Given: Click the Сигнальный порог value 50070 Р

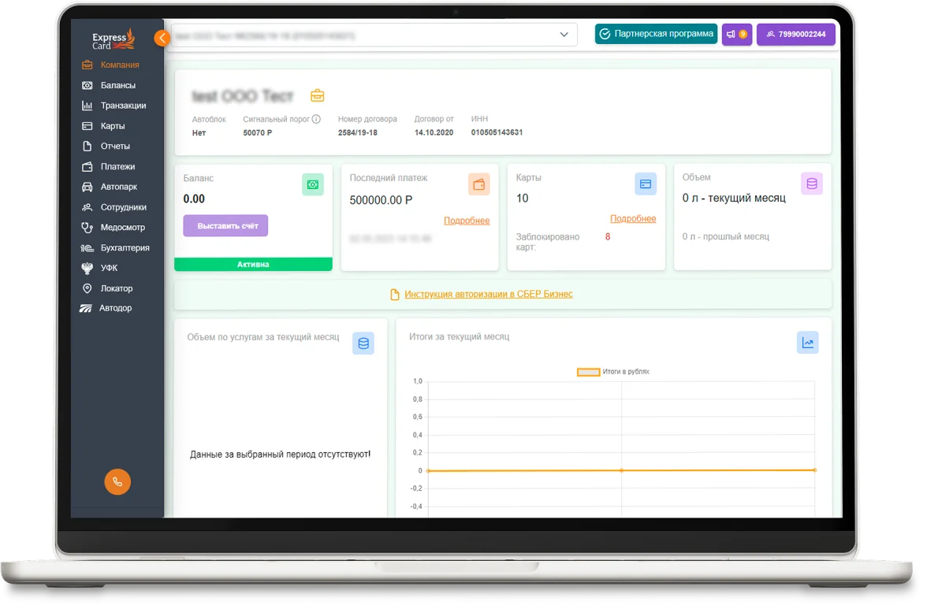Looking at the screenshot, I should (x=258, y=132).
